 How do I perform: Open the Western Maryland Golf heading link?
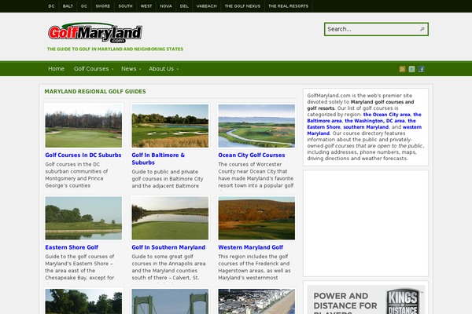pyautogui.click(x=250, y=247)
